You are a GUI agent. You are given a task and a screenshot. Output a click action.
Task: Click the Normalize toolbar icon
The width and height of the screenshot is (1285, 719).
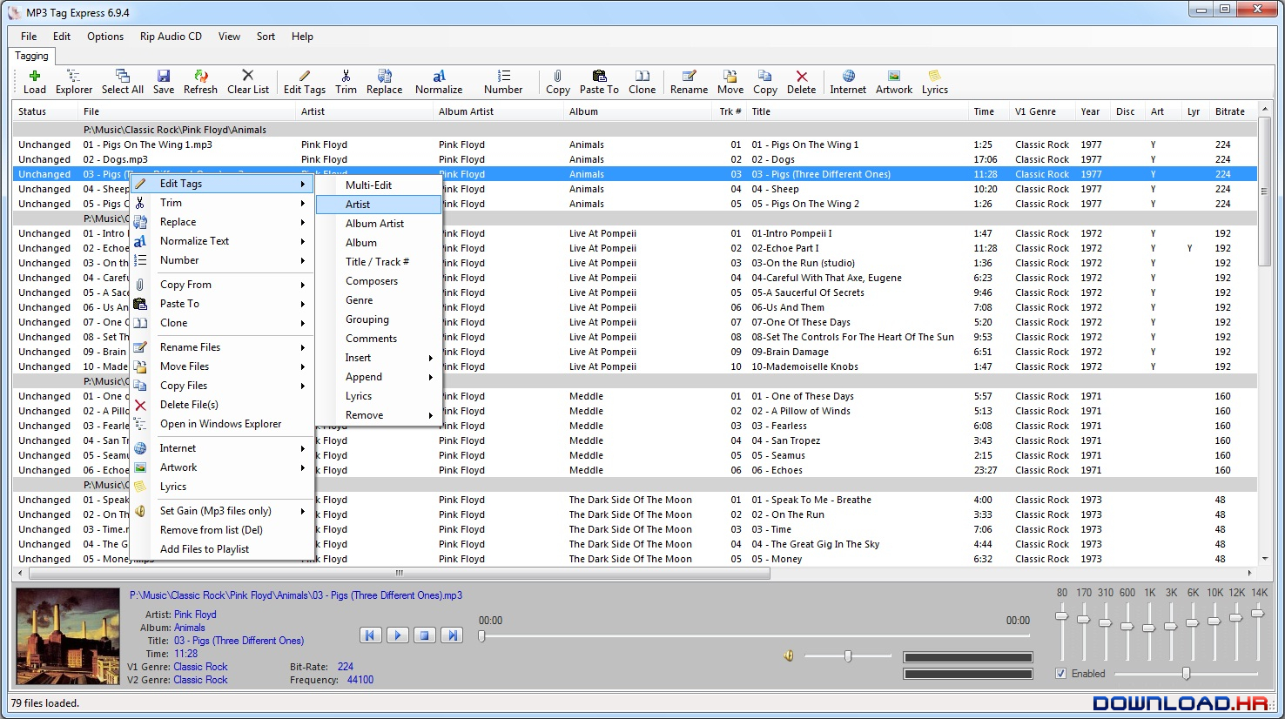439,82
